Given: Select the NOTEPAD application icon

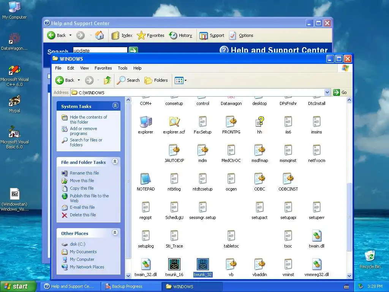Looking at the screenshot, I should click(x=145, y=179).
